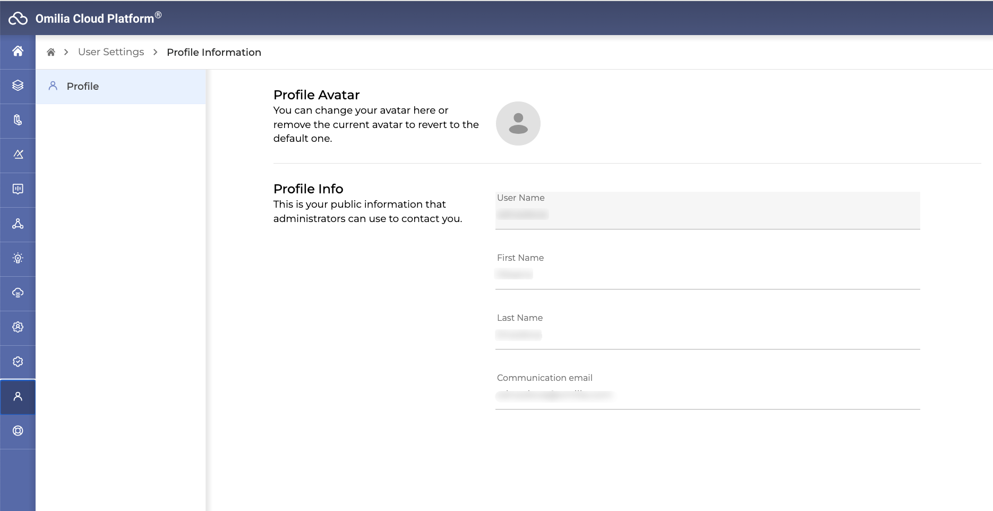The width and height of the screenshot is (993, 511).
Task: Open the stacked layers sidebar icon
Action: (x=18, y=86)
